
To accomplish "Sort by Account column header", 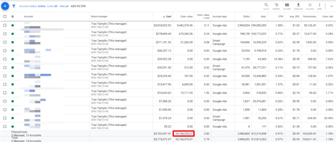I will (29, 16).
